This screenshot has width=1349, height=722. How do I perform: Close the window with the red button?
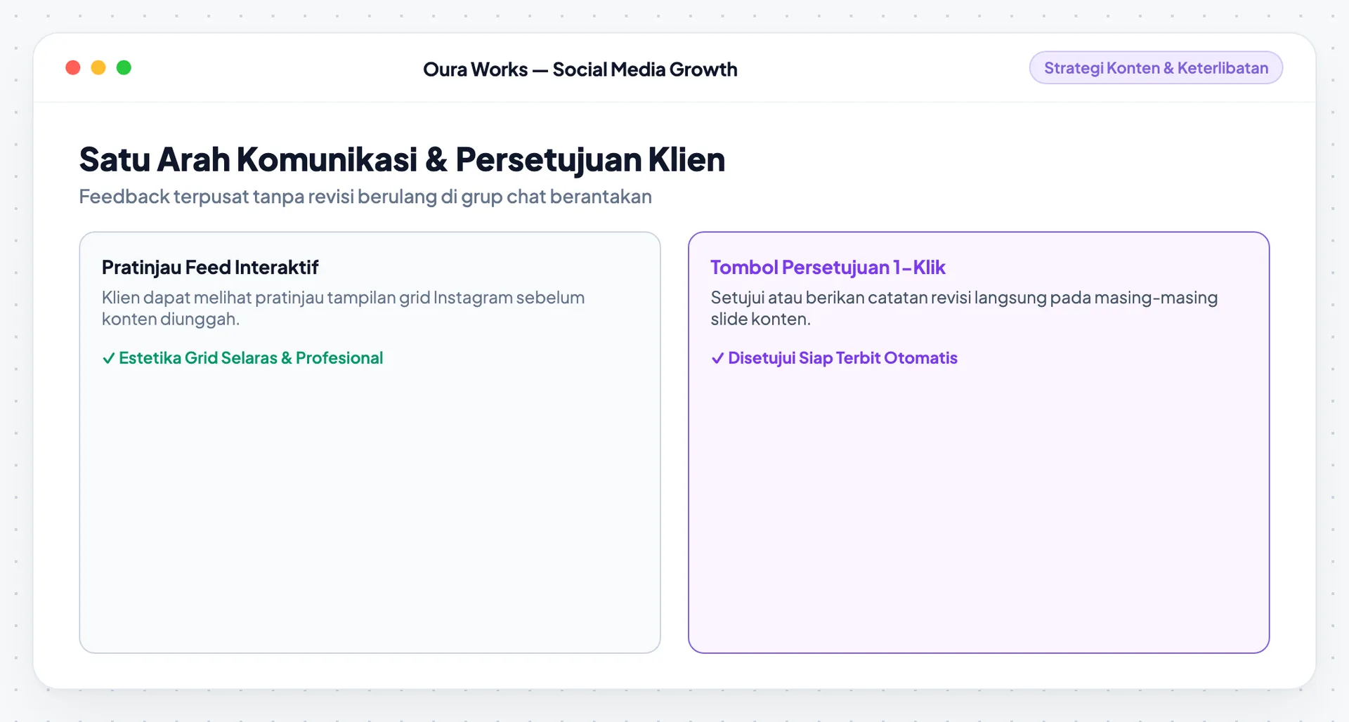73,67
